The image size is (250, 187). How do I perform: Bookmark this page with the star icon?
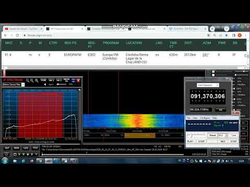[227, 35]
